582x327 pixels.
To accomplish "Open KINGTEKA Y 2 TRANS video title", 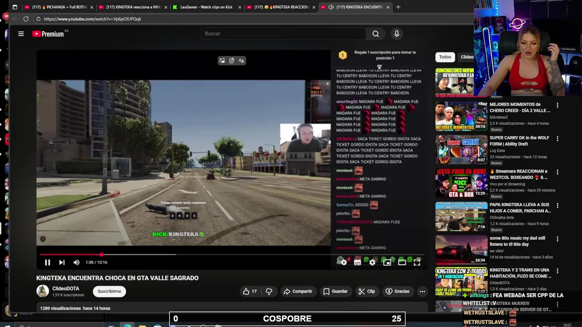I will coord(520,273).
